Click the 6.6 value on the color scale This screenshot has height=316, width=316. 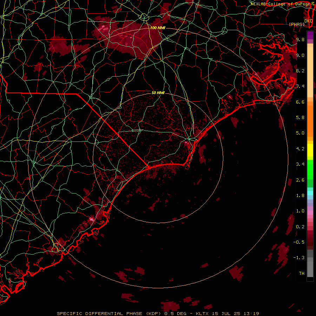300,102
